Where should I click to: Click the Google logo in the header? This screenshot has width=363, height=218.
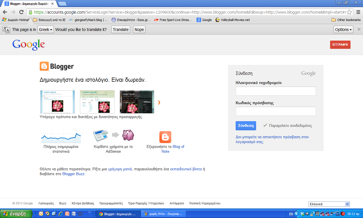click(x=29, y=45)
